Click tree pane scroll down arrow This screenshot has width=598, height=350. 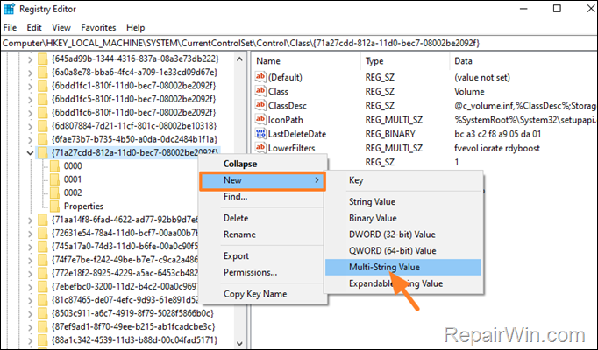pyautogui.click(x=239, y=344)
